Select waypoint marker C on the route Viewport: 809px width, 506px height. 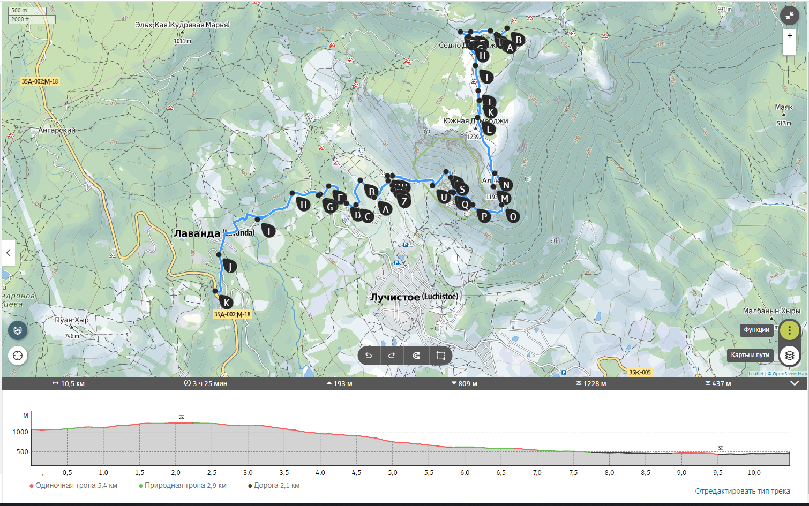pyautogui.click(x=367, y=216)
